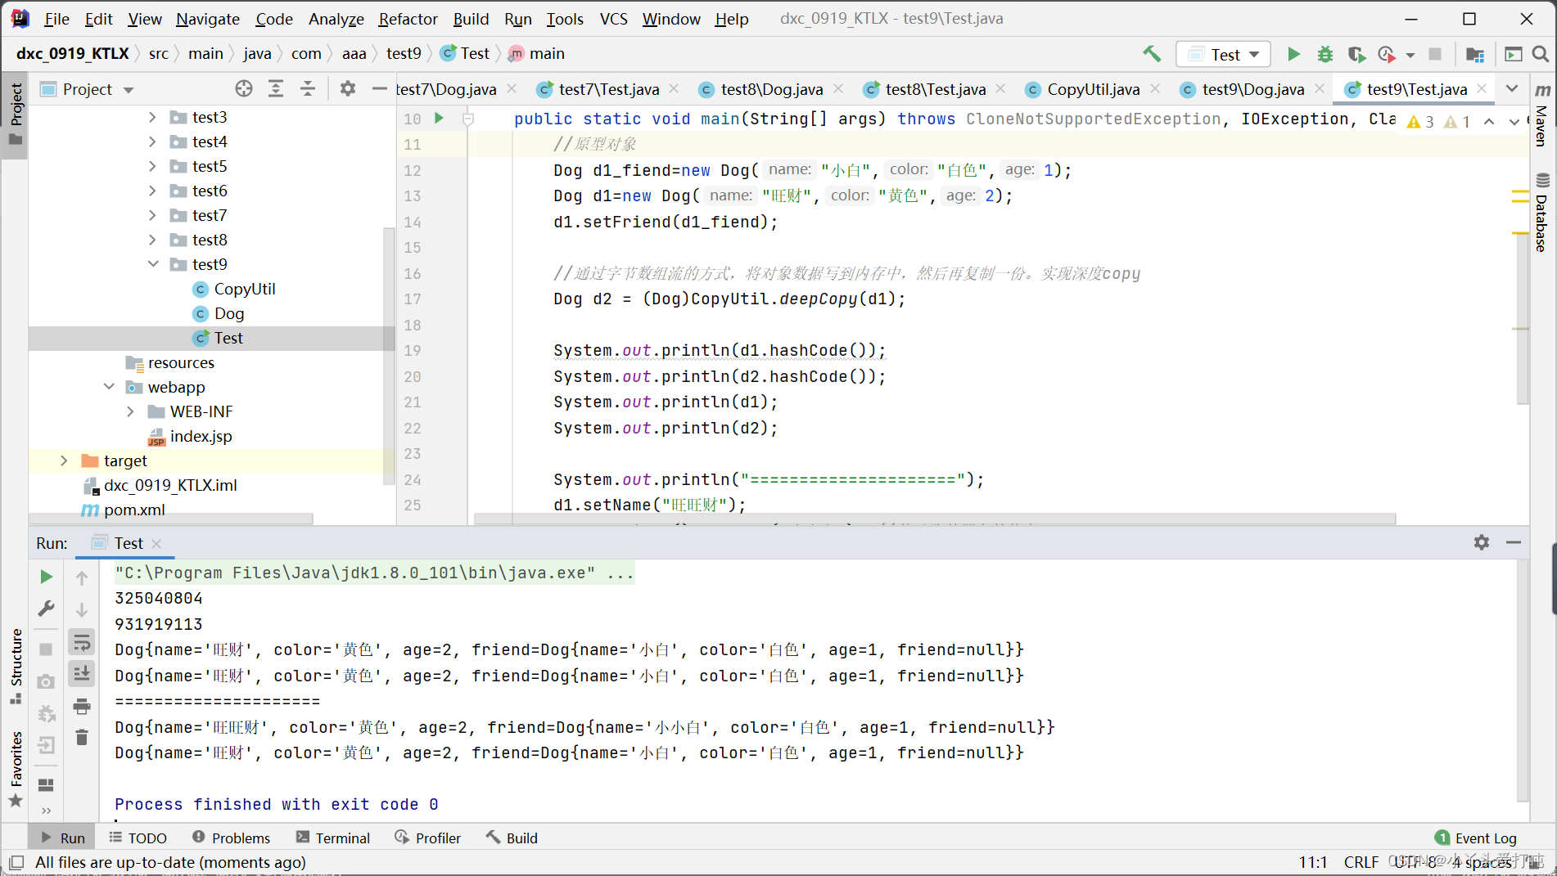Expand the test5 folder
Viewport: 1557px width, 876px height.
point(153,166)
